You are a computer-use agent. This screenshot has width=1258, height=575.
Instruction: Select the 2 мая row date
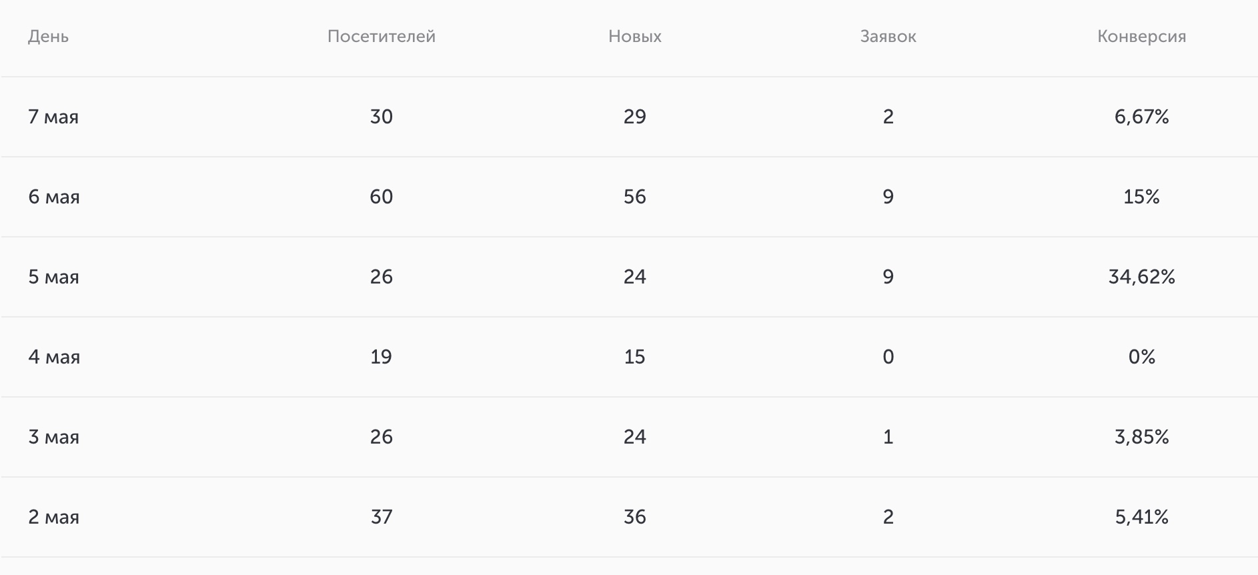53,517
